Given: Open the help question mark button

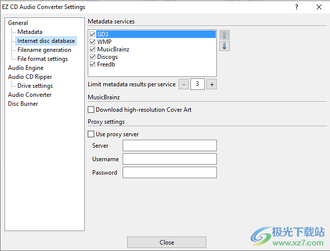Looking at the screenshot, I should click(x=297, y=7).
